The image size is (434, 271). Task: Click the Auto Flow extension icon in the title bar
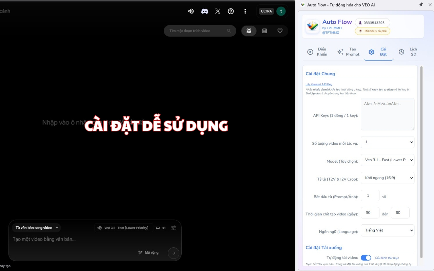tap(303, 5)
